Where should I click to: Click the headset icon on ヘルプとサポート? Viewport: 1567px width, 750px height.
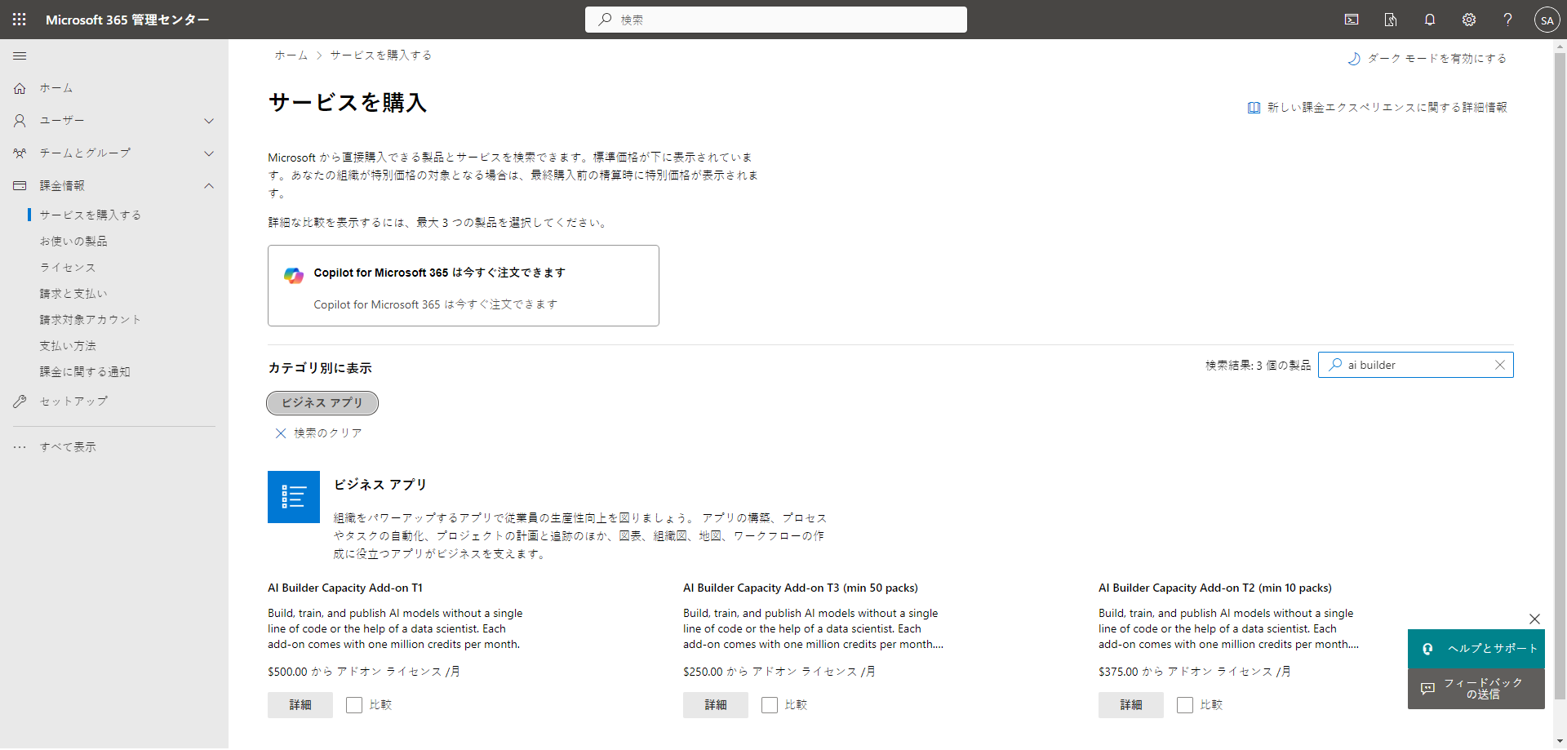[x=1427, y=649]
